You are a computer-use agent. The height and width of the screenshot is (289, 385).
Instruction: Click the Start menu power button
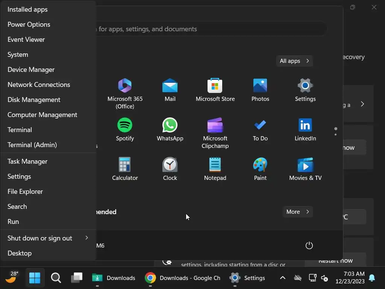point(309,245)
